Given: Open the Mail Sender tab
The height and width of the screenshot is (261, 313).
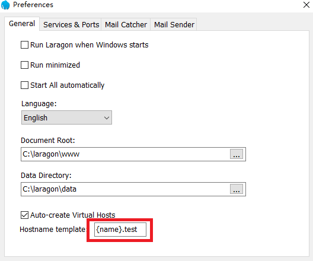Looking at the screenshot, I should tap(174, 24).
